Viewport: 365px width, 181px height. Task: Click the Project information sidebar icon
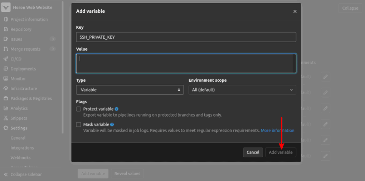tap(6, 20)
